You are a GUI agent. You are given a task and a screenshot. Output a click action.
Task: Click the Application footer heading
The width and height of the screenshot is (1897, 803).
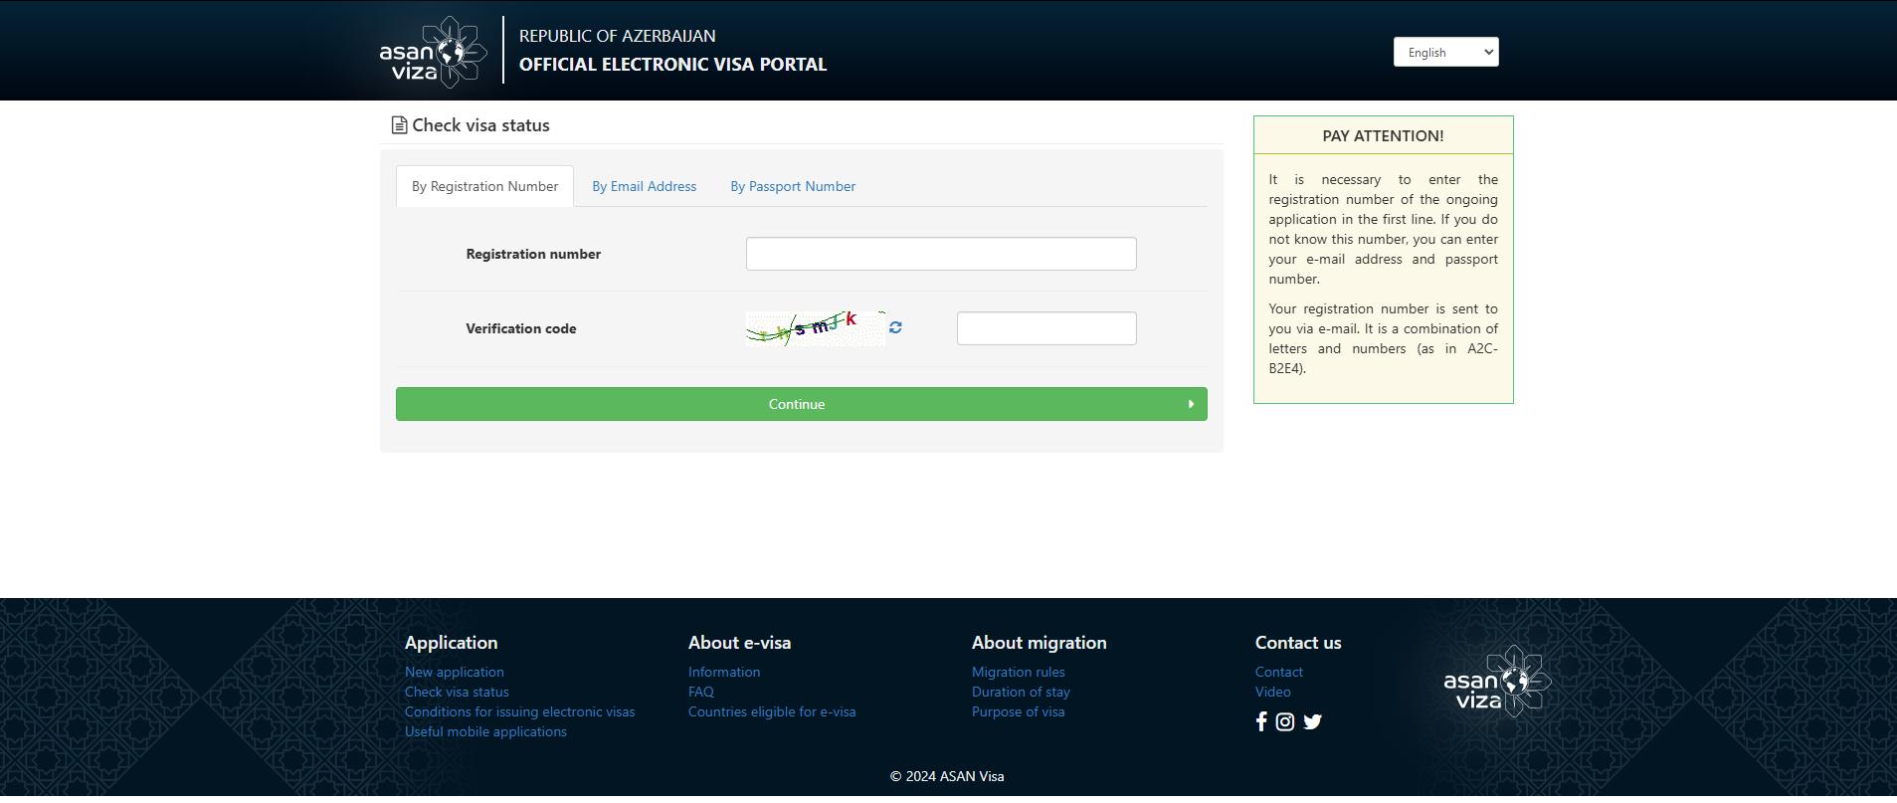point(451,643)
